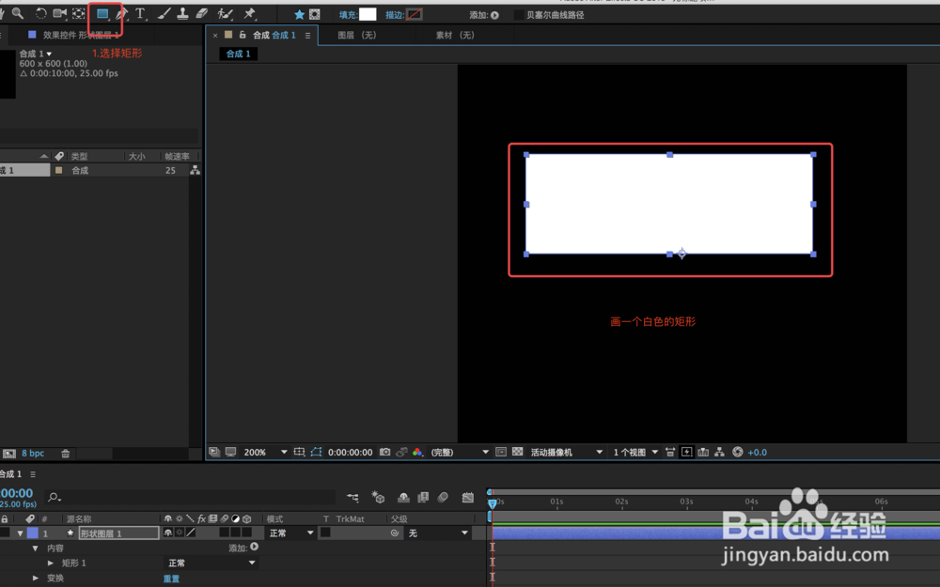Image resolution: width=940 pixels, height=587 pixels.
Task: Select the Pan Behind anchor point tool
Action: [79, 13]
